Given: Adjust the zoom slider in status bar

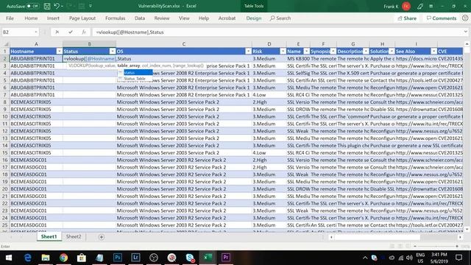Looking at the screenshot, I should click(436, 246).
